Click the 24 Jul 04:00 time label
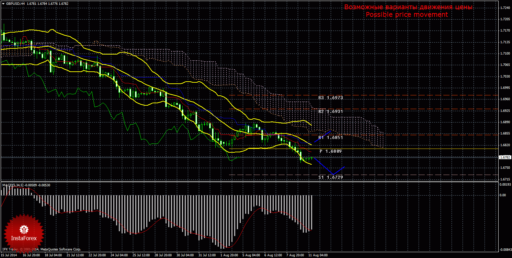This screenshot has height=258, width=512. (x=120, y=255)
